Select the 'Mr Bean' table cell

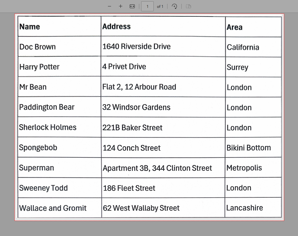33,87
